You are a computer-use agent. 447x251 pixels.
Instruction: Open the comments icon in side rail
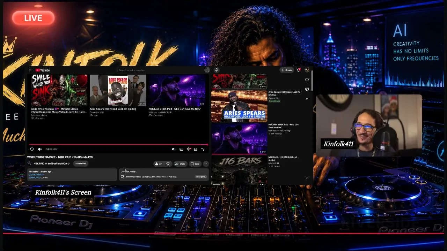307,89
